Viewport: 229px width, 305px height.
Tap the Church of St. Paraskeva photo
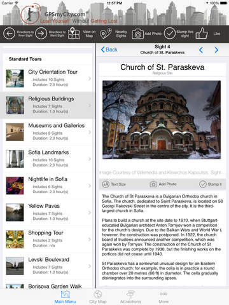(162, 119)
